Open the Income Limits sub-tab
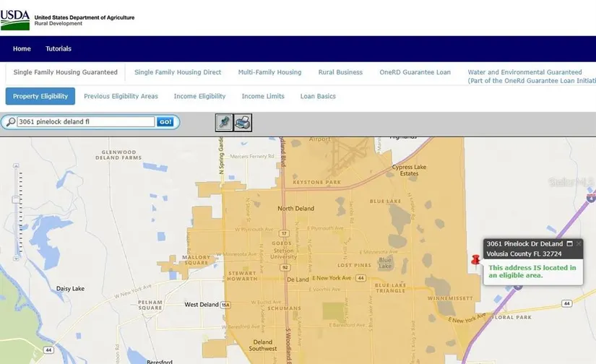The image size is (596, 364). [263, 96]
